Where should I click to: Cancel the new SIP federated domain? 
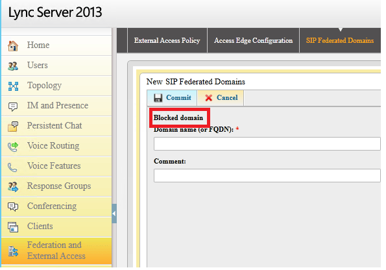221,98
